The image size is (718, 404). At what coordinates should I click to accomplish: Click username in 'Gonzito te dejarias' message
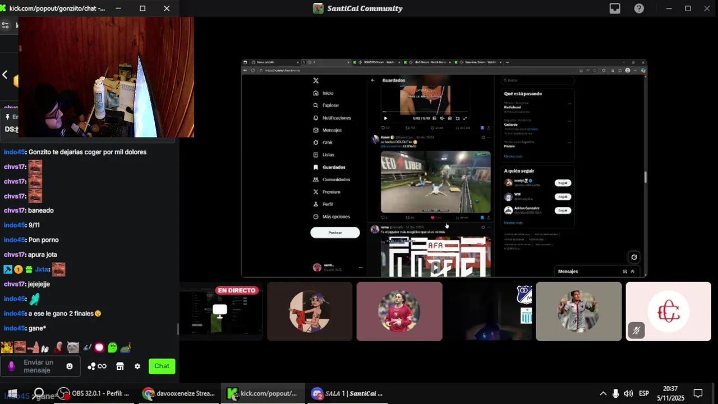(x=15, y=152)
